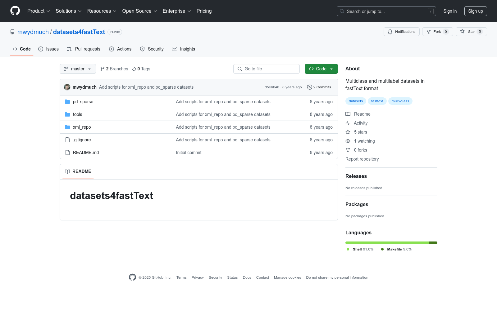Focus the Search or jump to field
The height and width of the screenshot is (310, 497).
click(386, 11)
